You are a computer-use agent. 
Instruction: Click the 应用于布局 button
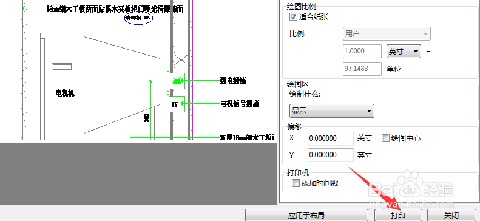click(x=306, y=215)
